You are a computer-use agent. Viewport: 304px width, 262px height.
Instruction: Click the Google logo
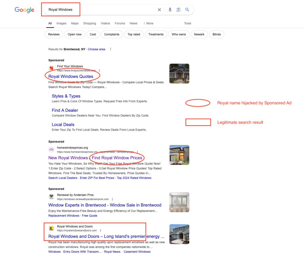coord(24,10)
